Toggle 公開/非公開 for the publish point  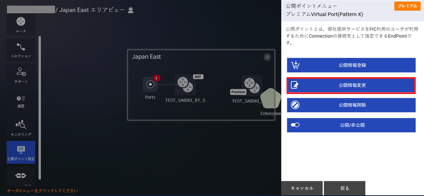tap(351, 125)
